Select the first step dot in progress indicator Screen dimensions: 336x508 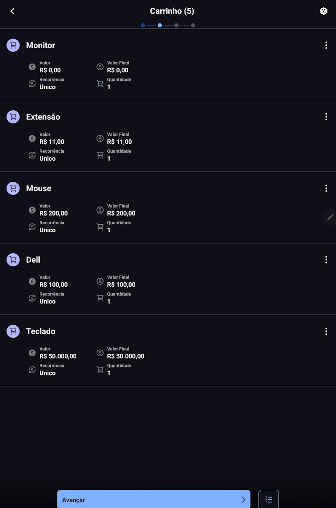[143, 25]
